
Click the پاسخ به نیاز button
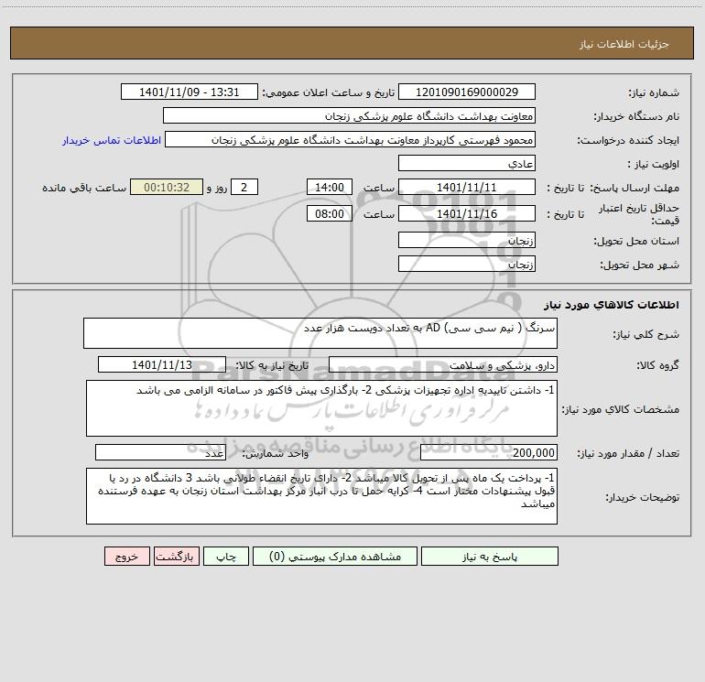pos(490,556)
